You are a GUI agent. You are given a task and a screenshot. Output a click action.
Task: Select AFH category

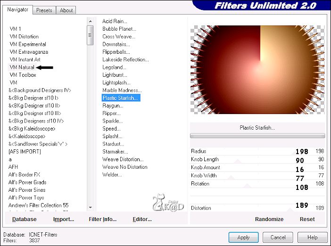pos(13,167)
